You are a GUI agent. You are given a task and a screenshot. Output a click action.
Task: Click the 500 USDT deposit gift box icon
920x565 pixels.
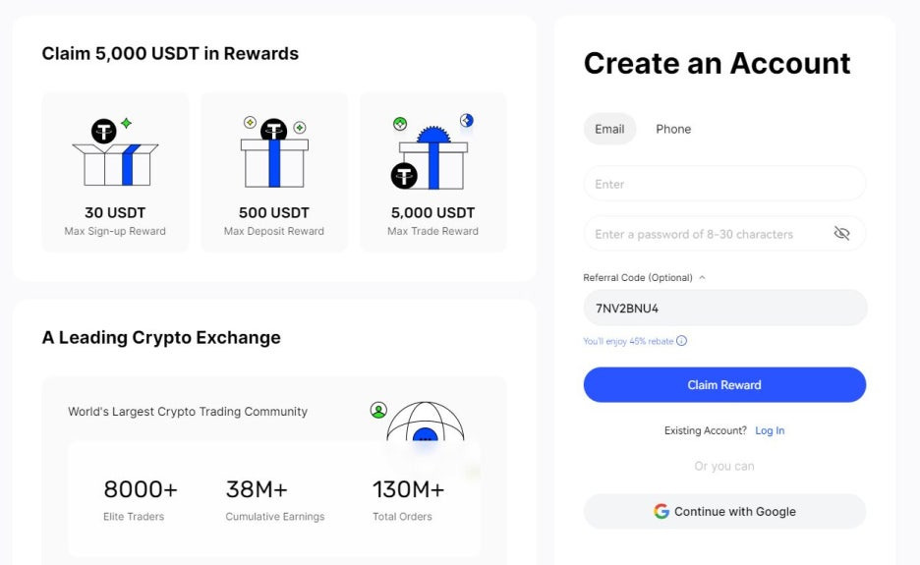coord(274,152)
